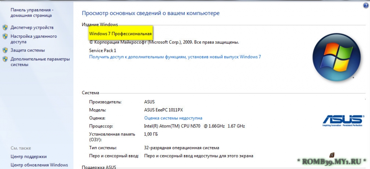Click shield icon beside Дополнительные параметры системы
Screen dimensions: 370x169
[x=5, y=59]
